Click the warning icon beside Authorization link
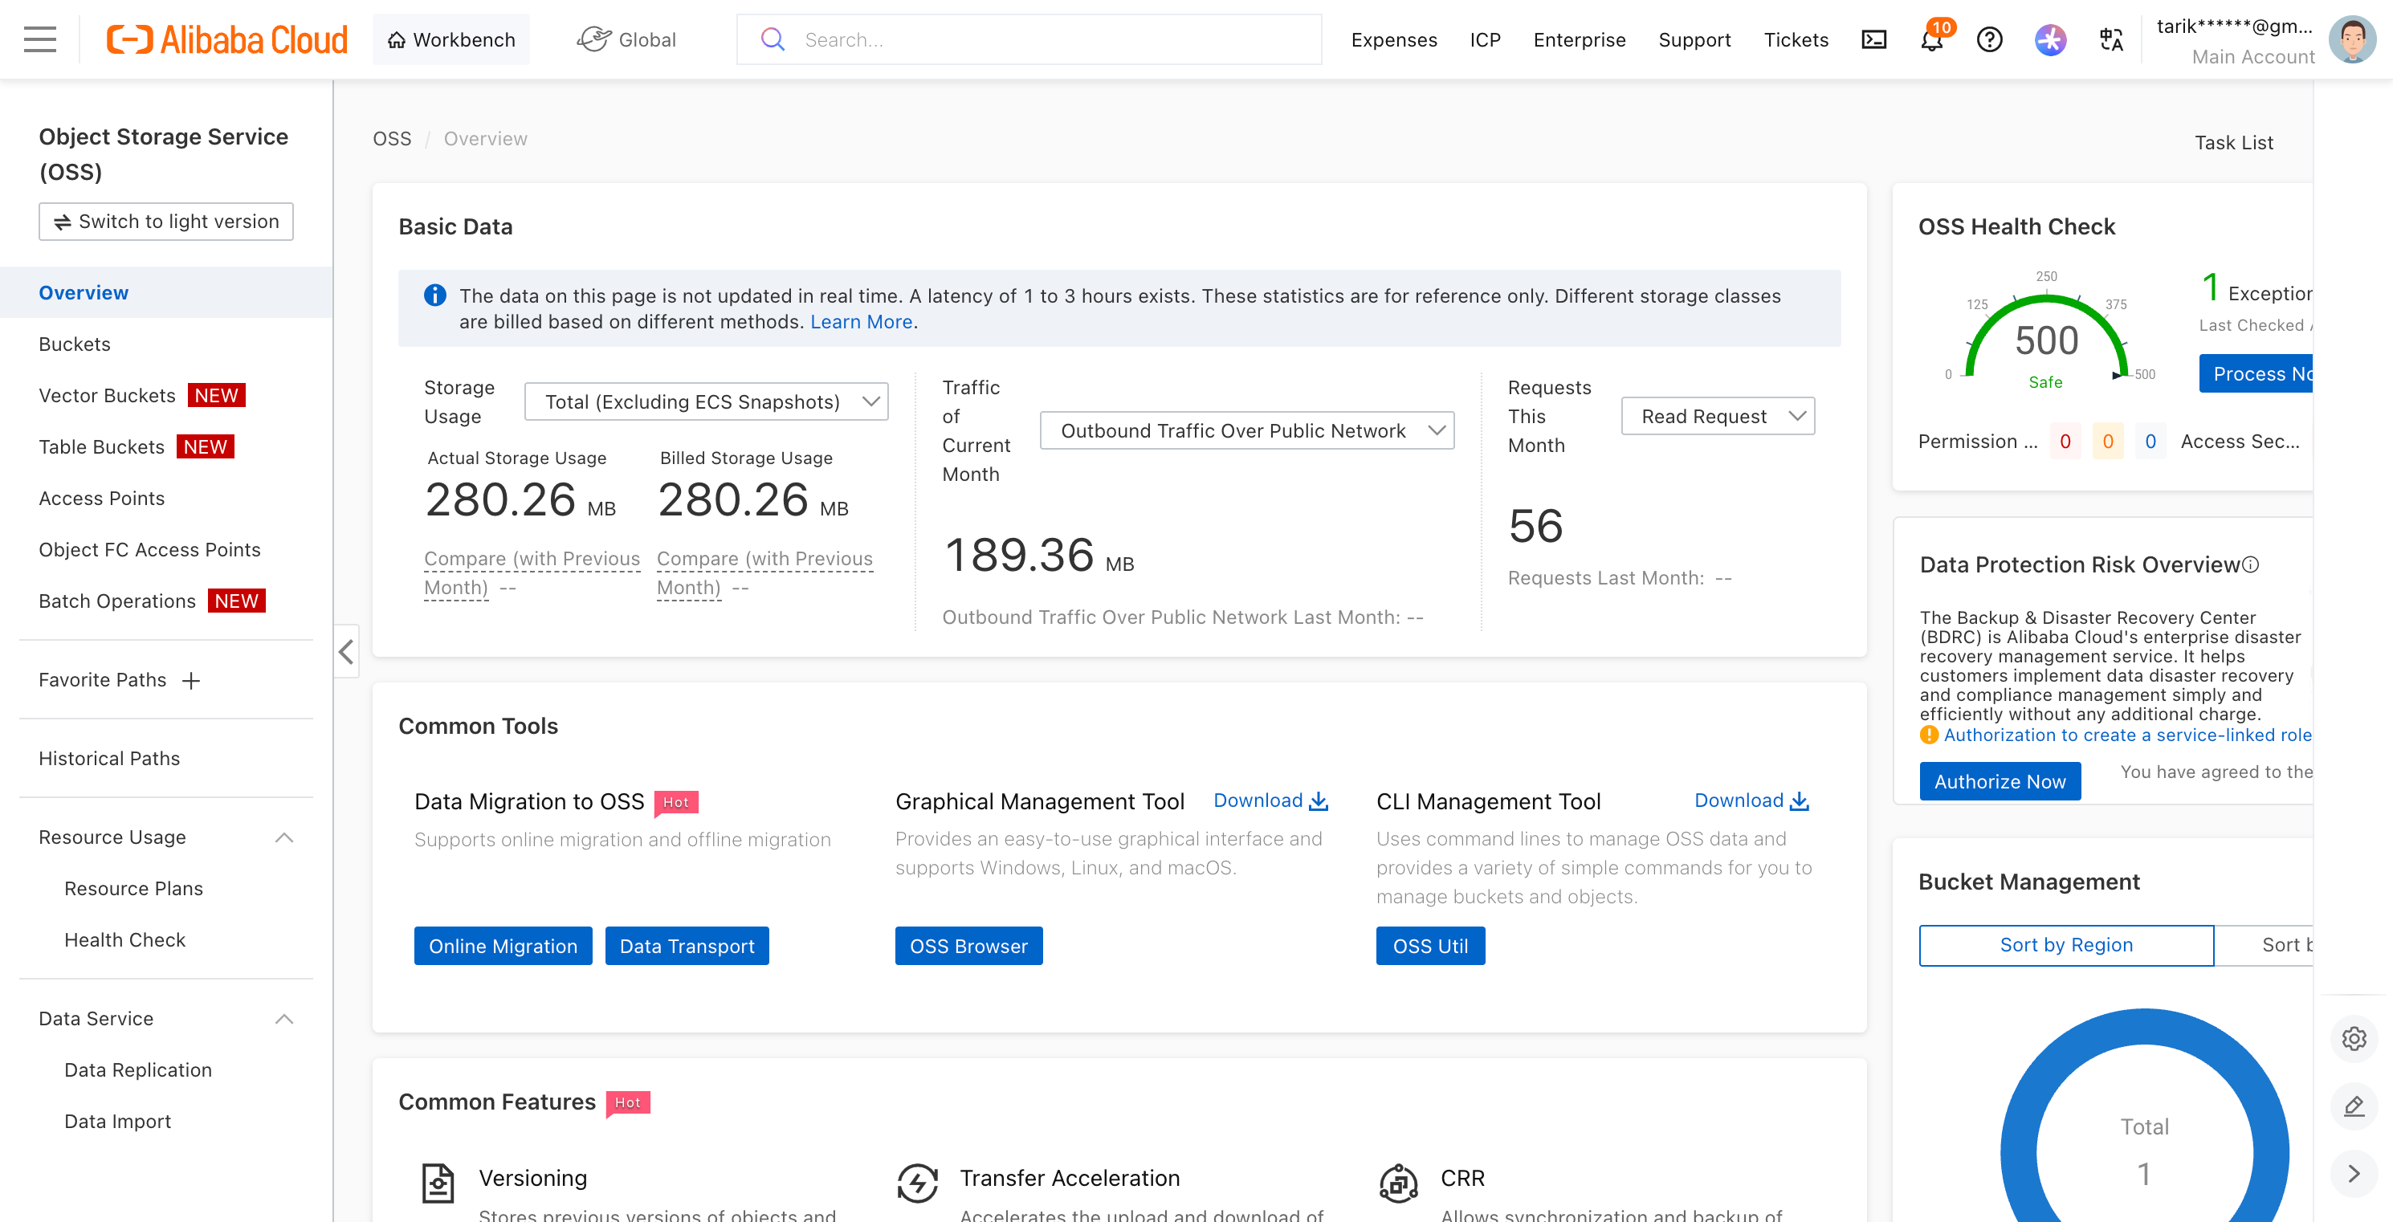Screen dimensions: 2393x1222 (x=1930, y=735)
